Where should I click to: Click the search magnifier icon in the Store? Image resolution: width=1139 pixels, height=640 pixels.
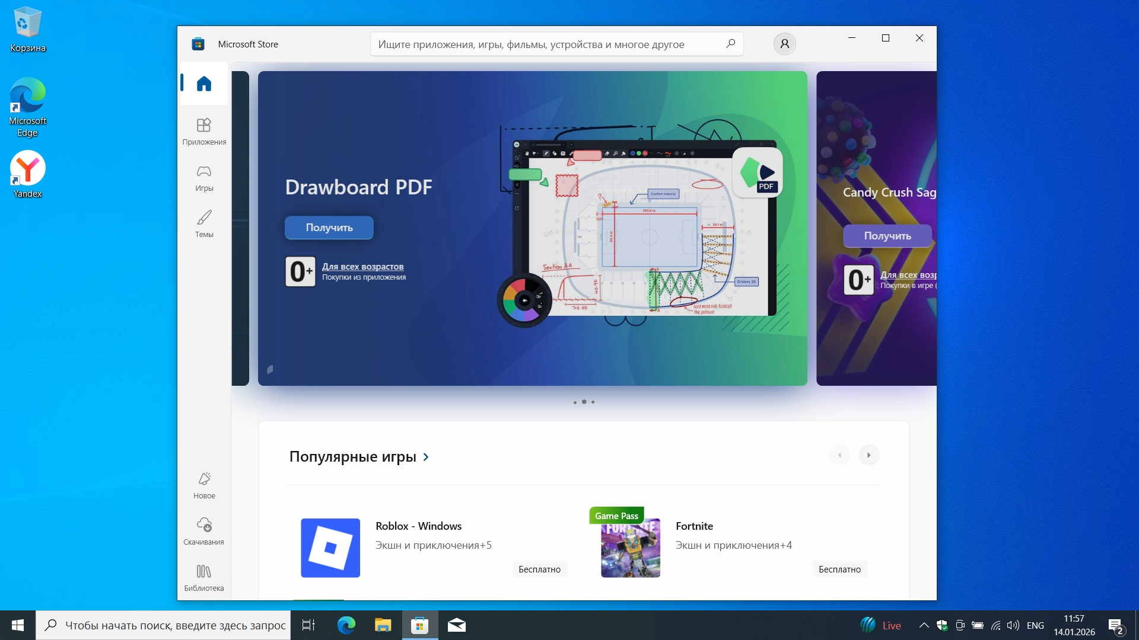(730, 44)
